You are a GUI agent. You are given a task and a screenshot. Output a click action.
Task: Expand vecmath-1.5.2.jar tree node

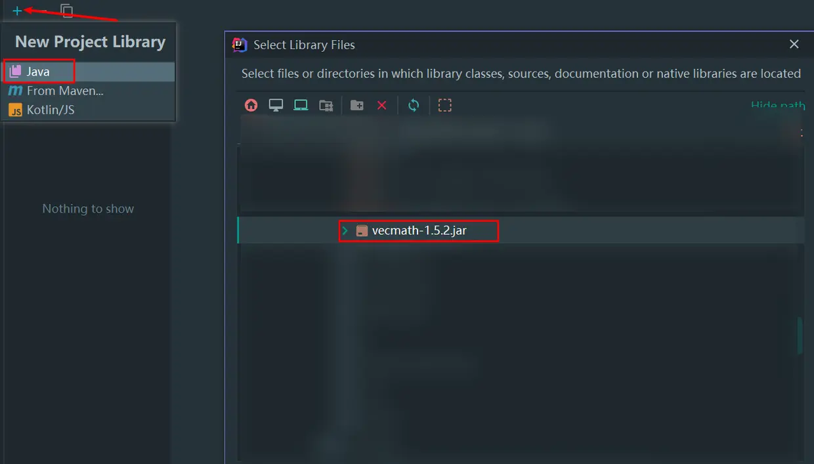point(345,231)
